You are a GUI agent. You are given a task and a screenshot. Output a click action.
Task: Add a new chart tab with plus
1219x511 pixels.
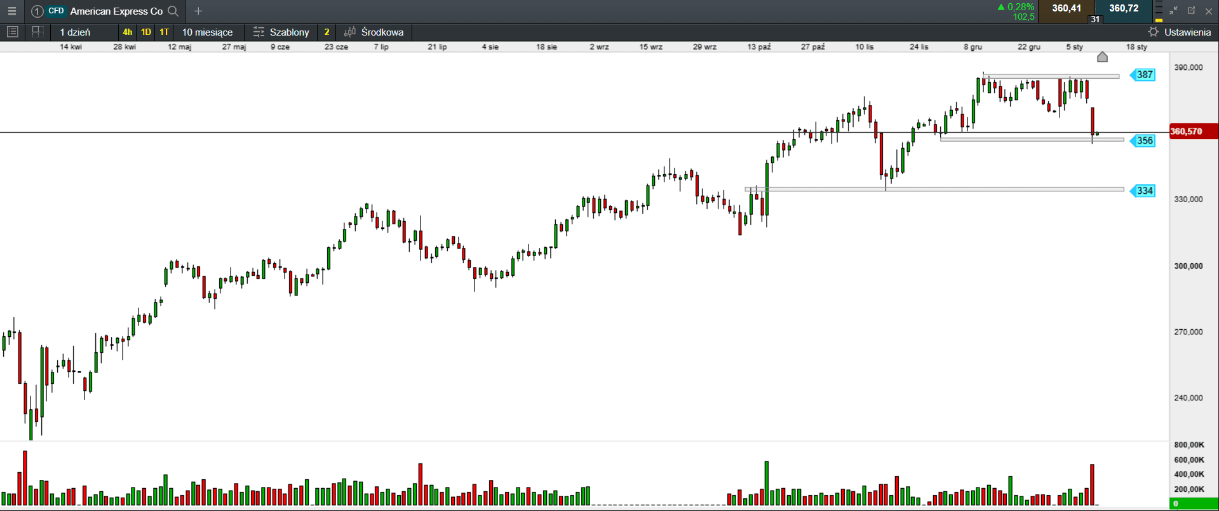[198, 11]
